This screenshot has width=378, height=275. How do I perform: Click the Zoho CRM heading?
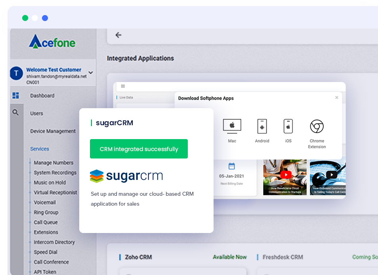[x=138, y=257]
